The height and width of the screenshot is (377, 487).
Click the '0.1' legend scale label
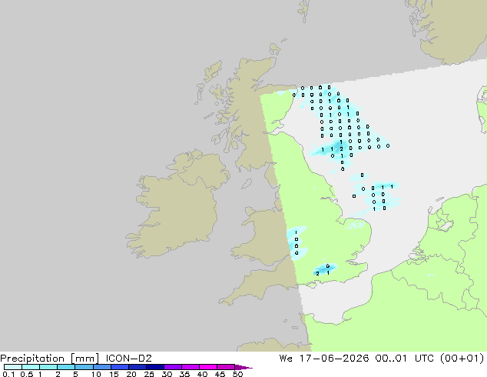coord(8,374)
